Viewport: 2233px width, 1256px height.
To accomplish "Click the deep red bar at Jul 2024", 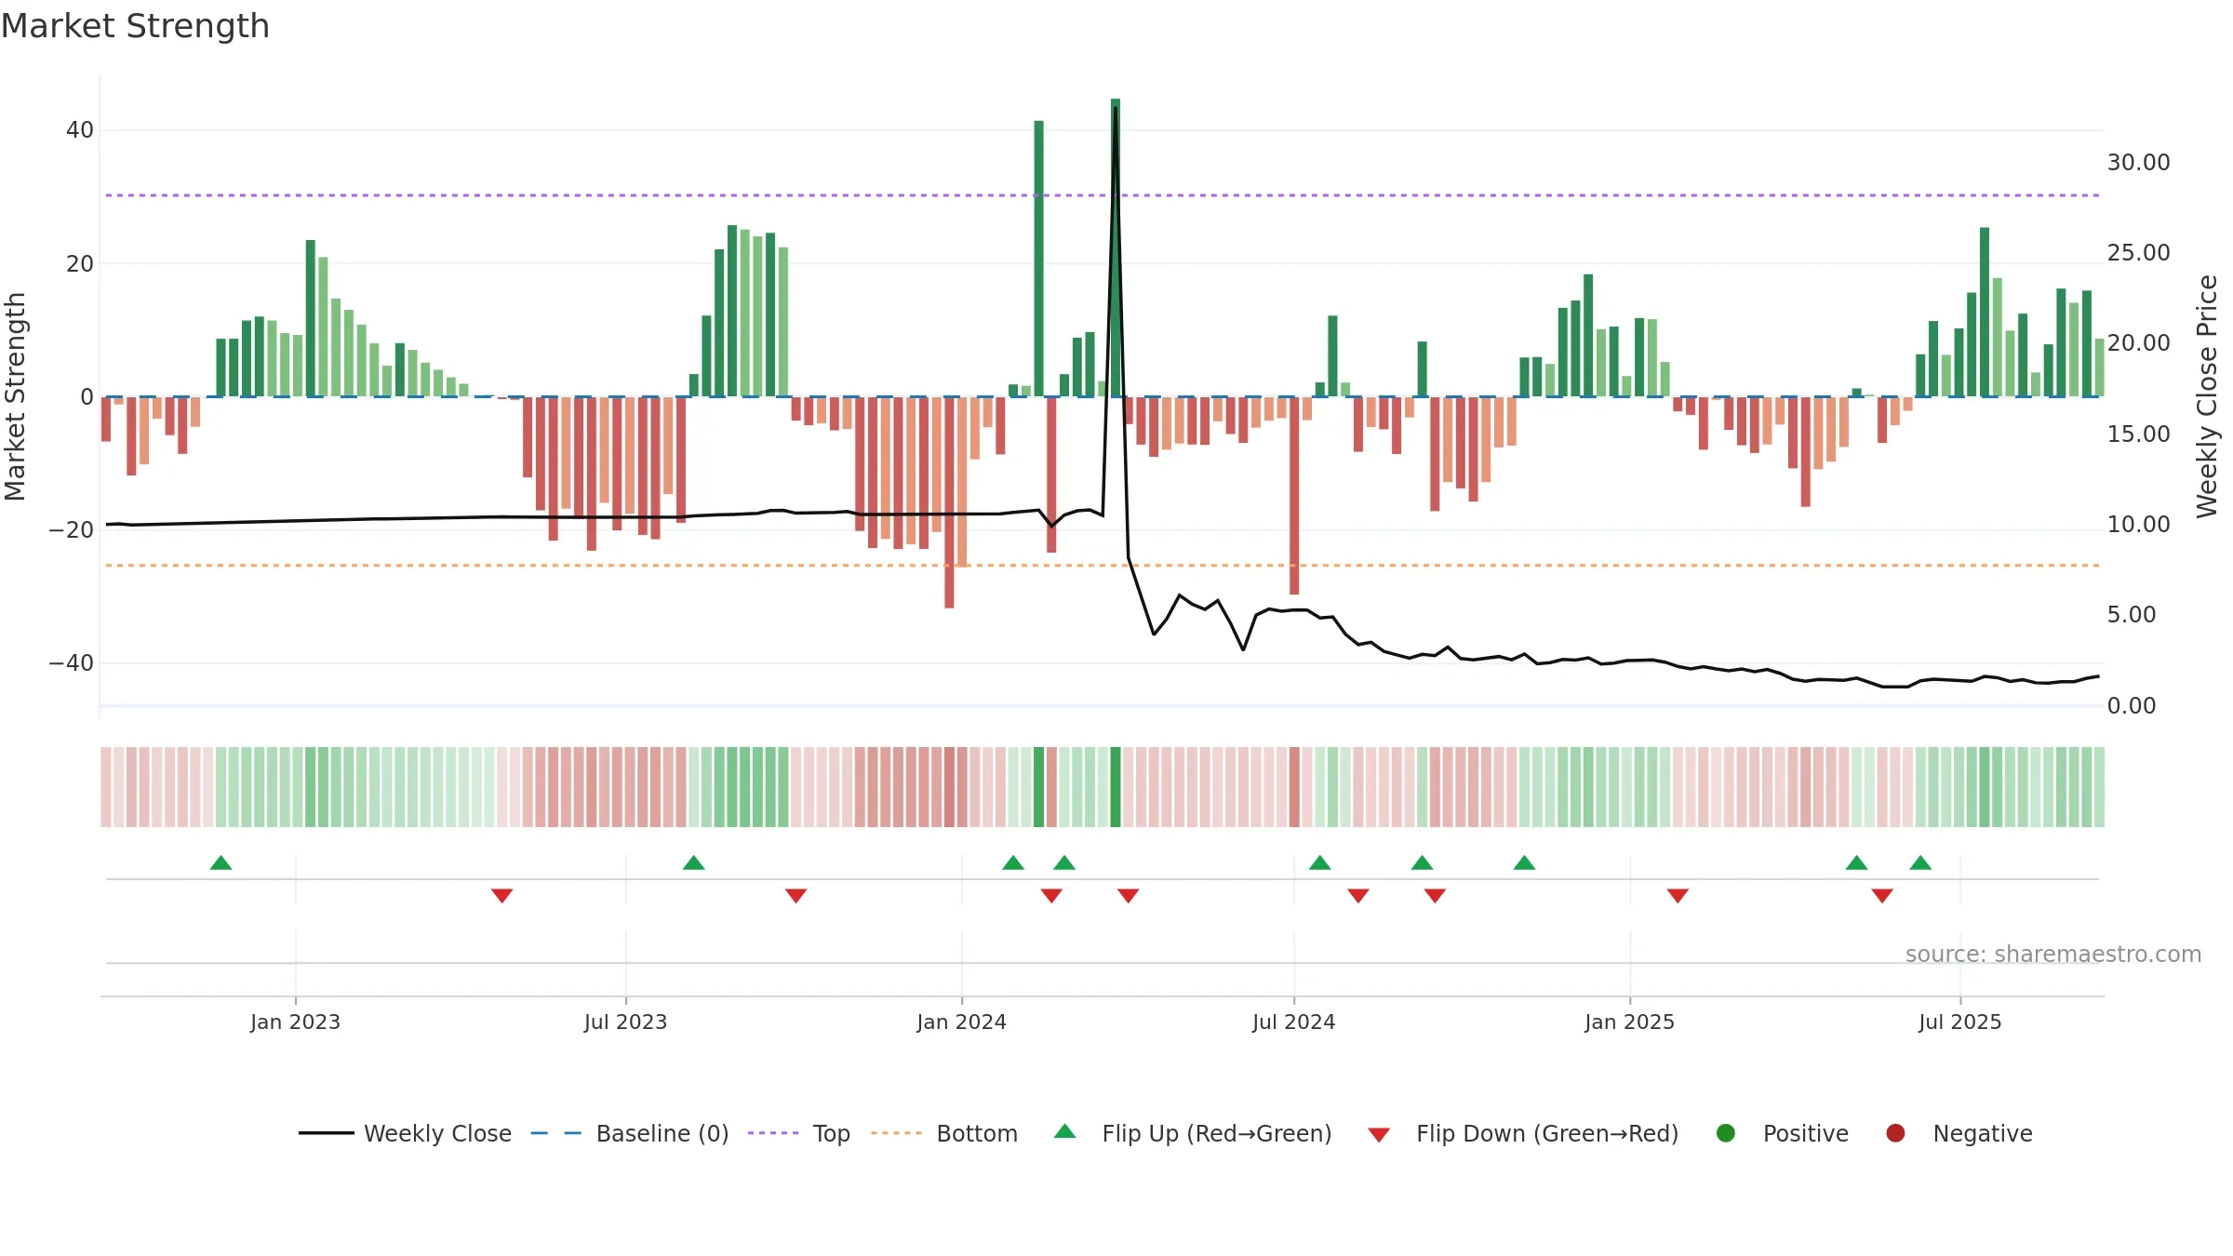I will 1294,496.
